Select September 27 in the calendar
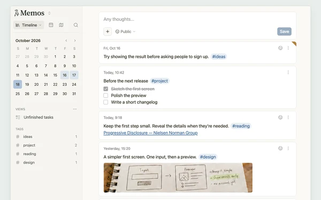Image resolution: width=321 pixels, height=200 pixels. [18, 57]
